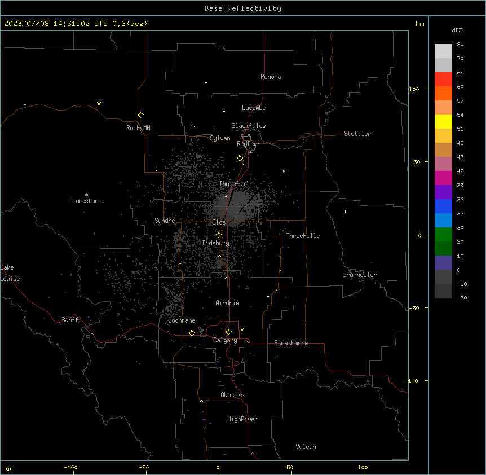Click the RedDeer city label
Viewport: 486px width, 475px height.
point(248,144)
